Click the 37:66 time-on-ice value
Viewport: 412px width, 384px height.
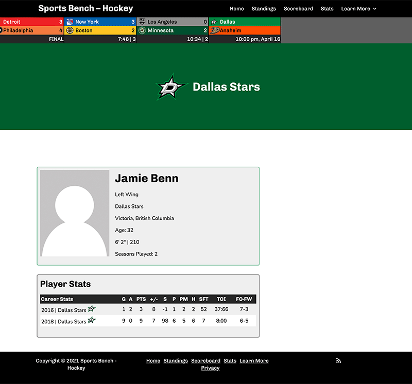[x=221, y=309]
